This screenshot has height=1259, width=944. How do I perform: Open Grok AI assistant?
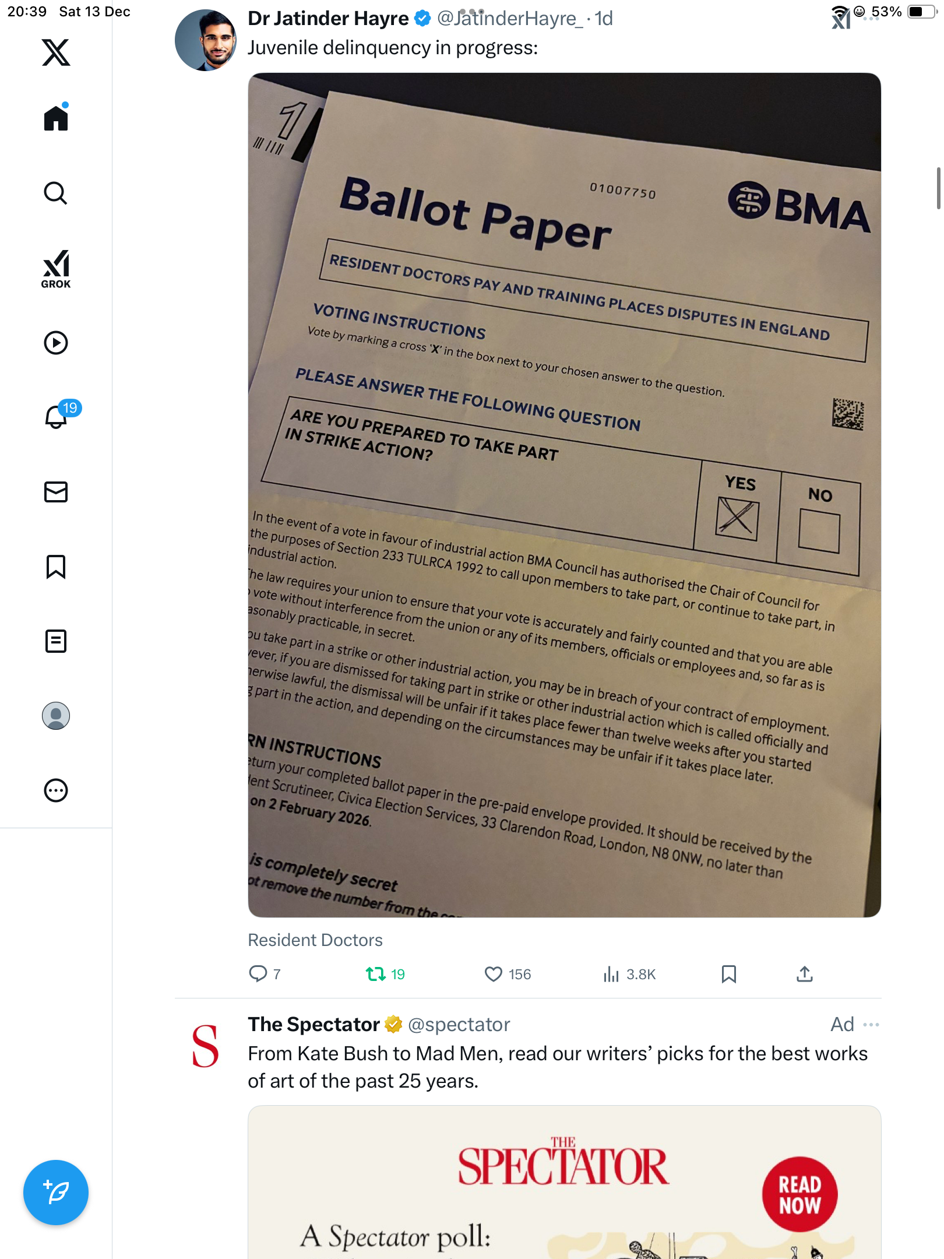[x=56, y=269]
